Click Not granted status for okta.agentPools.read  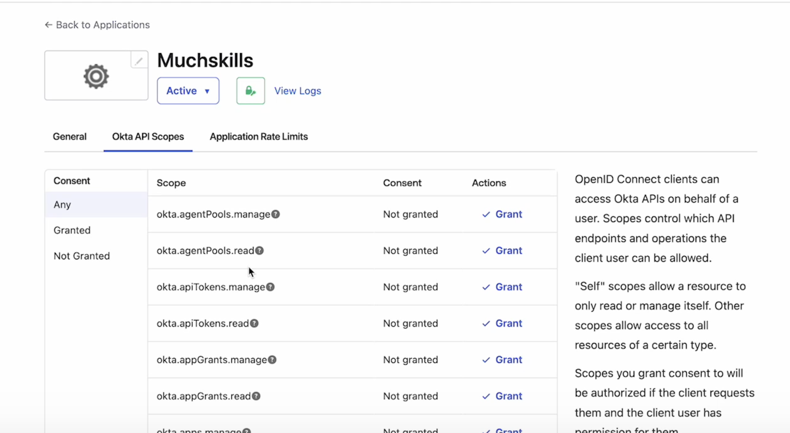(410, 250)
